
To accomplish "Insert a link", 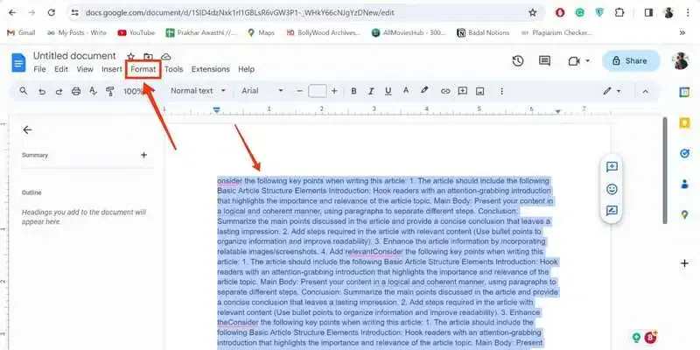I will coord(445,91).
